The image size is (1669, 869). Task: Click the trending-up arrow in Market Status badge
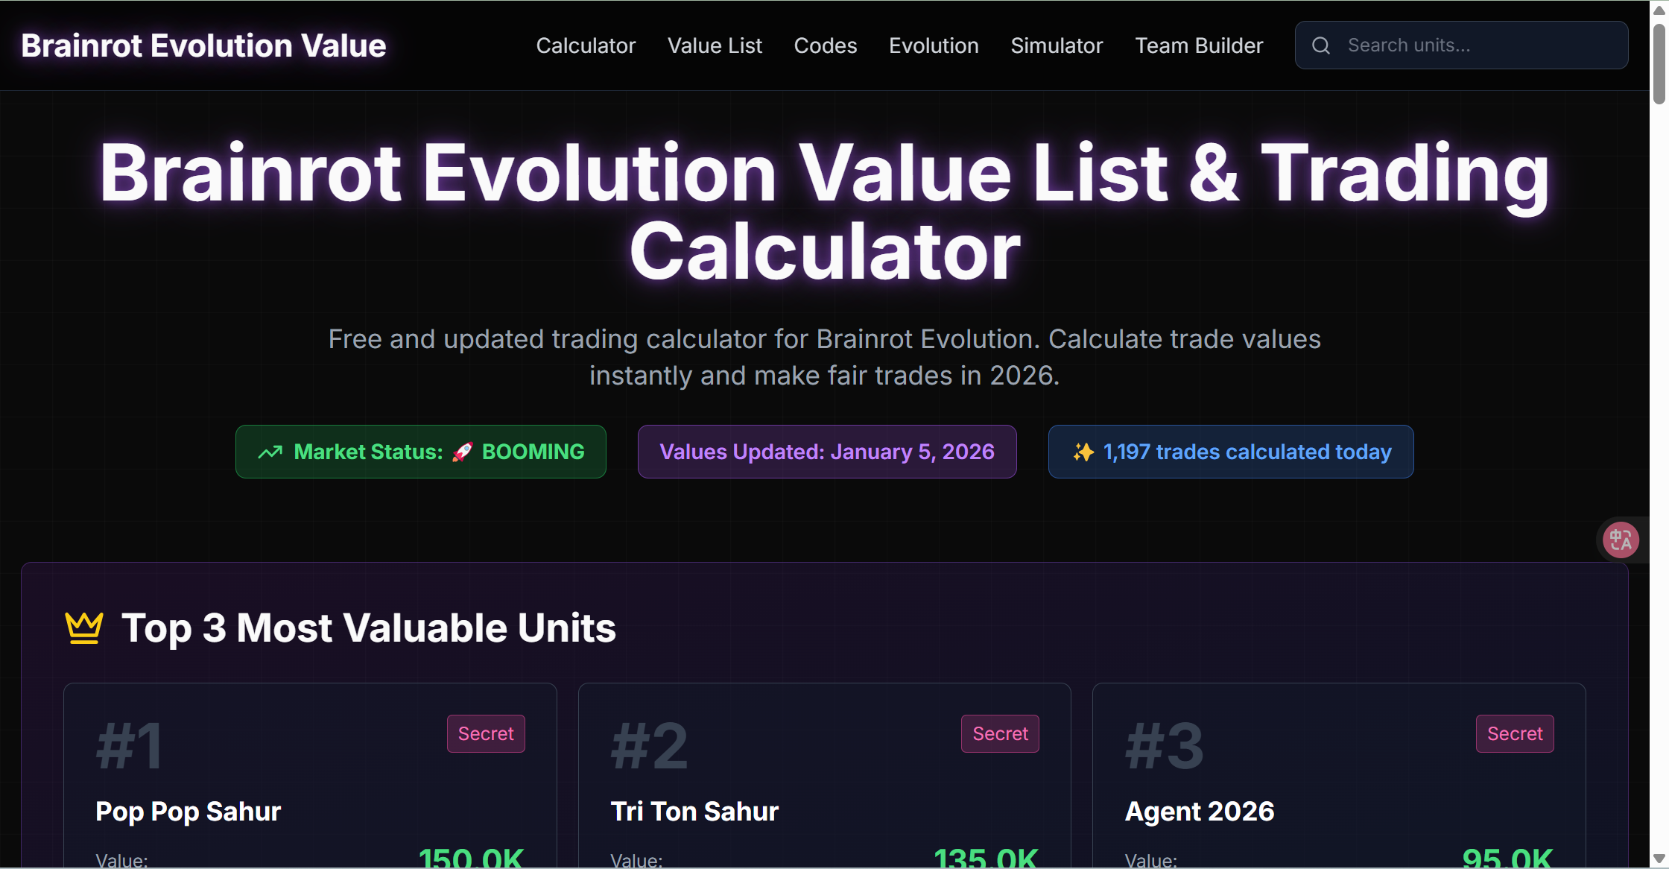point(270,451)
